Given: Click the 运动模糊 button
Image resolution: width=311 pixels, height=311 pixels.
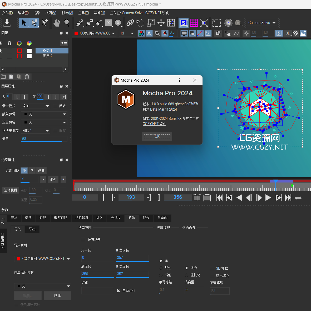Looking at the screenshot, I should tap(11, 190).
